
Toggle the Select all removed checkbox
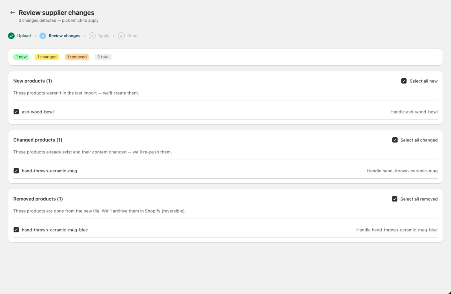point(395,199)
